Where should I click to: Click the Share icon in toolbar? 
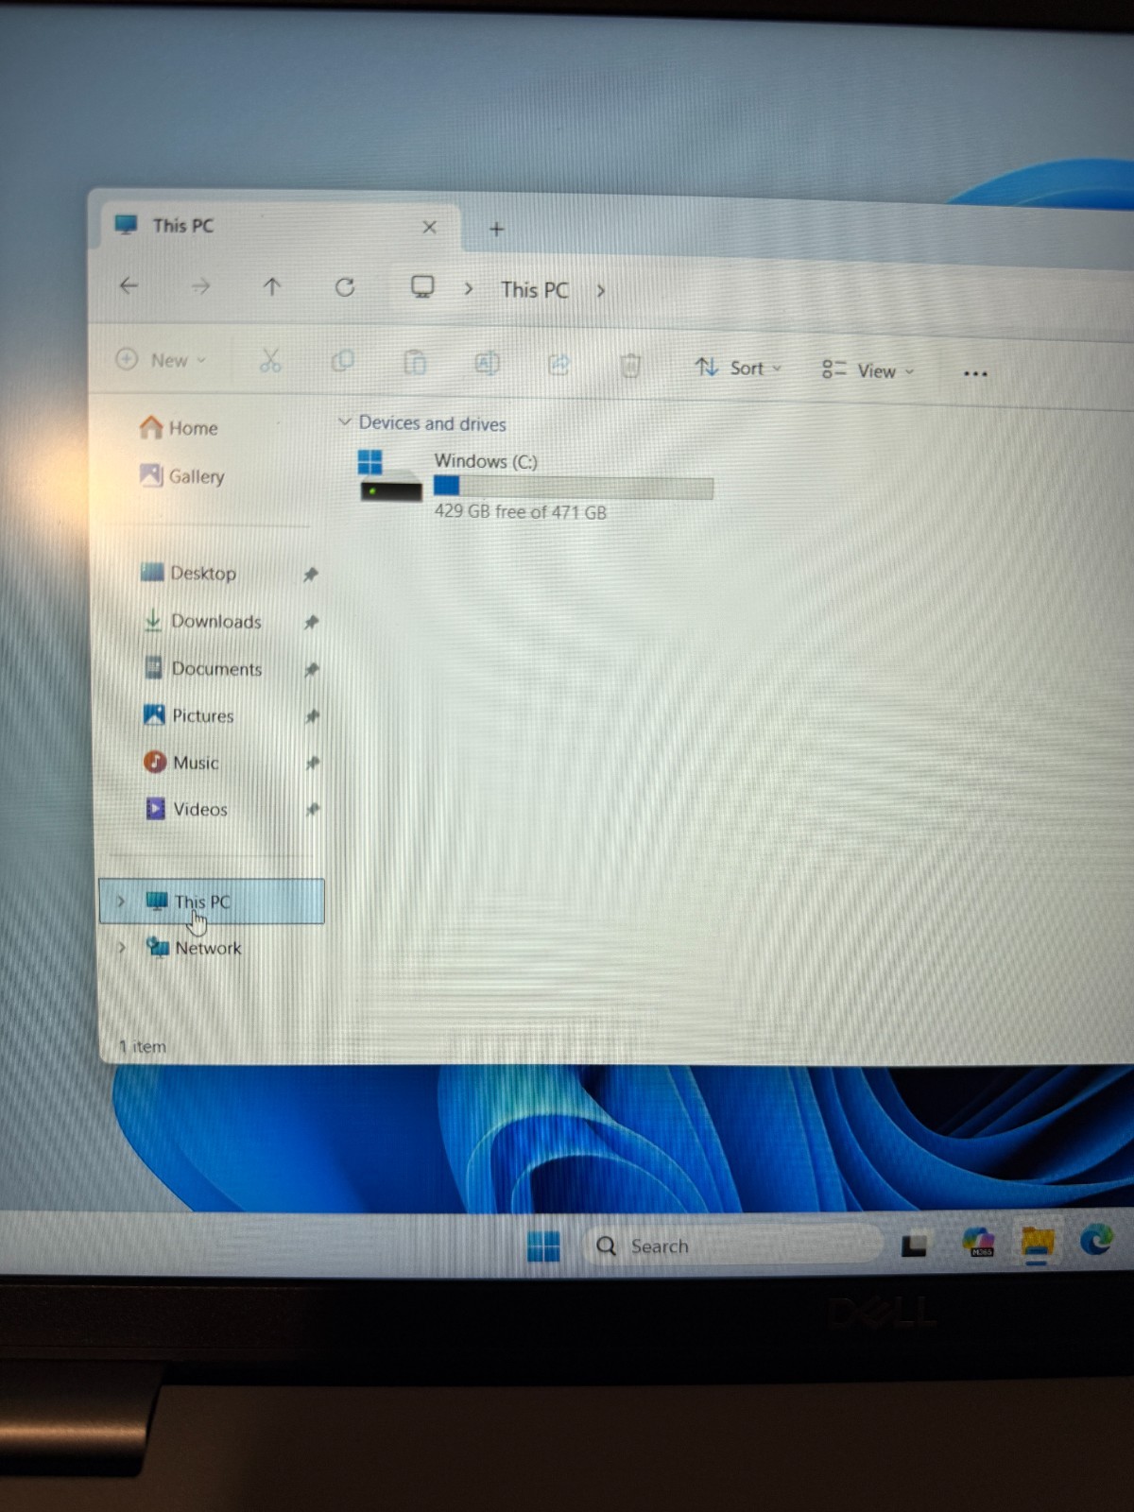click(x=559, y=365)
